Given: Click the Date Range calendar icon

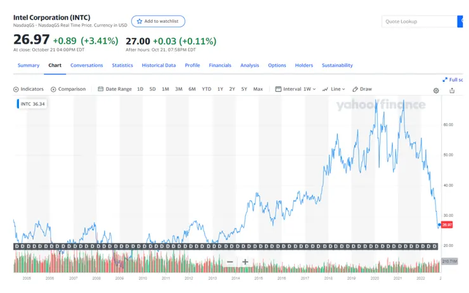Looking at the screenshot, I should point(101,89).
